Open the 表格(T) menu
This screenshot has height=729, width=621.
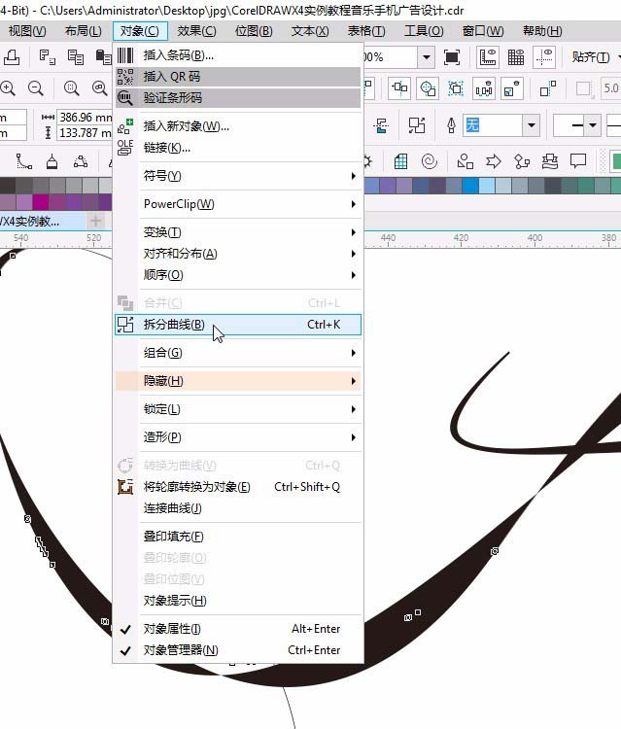coord(366,31)
